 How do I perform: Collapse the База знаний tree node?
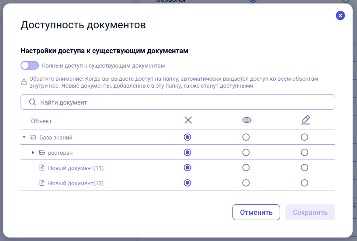coord(24,137)
